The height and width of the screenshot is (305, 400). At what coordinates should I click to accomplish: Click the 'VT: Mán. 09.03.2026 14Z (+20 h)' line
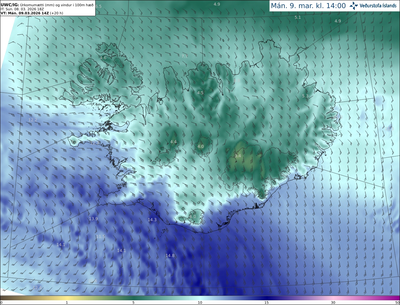click(x=32, y=13)
